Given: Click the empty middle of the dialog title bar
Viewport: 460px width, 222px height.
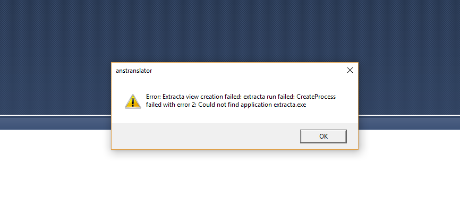Looking at the screenshot, I should (239, 70).
